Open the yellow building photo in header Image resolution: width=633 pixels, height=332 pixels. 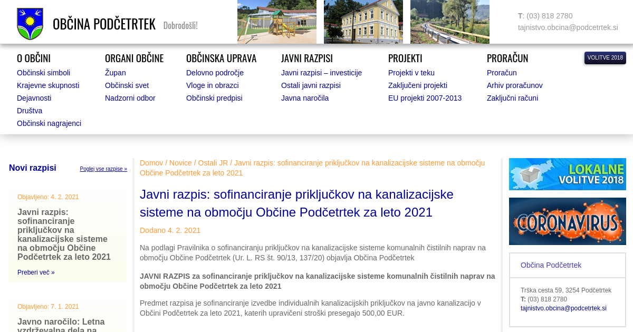[x=363, y=22]
